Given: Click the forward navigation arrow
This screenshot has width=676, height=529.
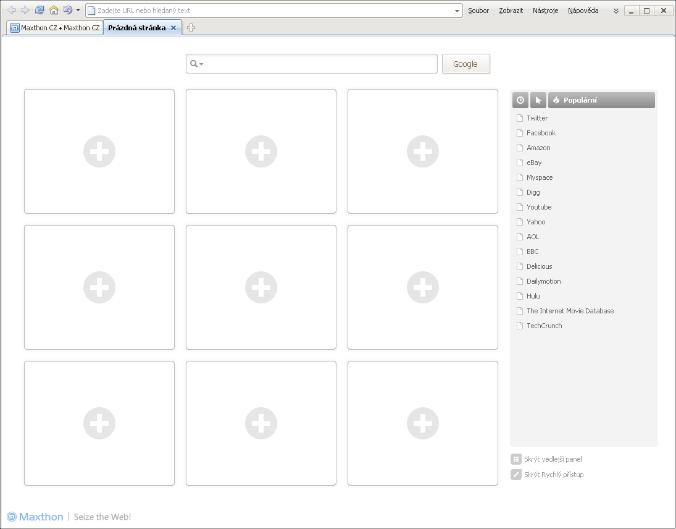Looking at the screenshot, I should [25, 10].
